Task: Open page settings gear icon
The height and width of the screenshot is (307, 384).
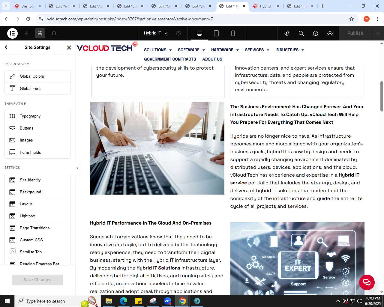Action: pyautogui.click(x=178, y=33)
